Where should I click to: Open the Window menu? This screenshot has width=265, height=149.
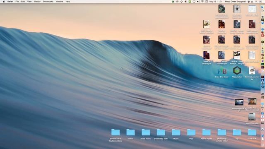(x=60, y=2)
